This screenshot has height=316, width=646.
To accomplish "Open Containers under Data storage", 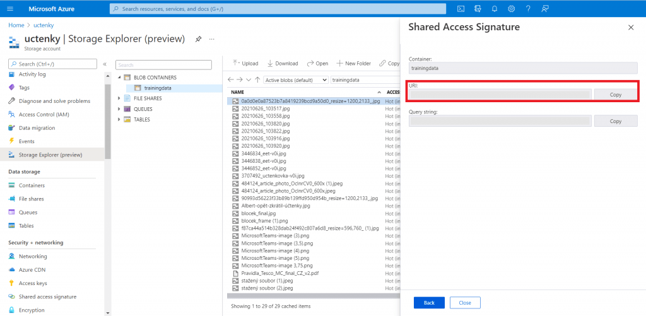I will (32, 185).
